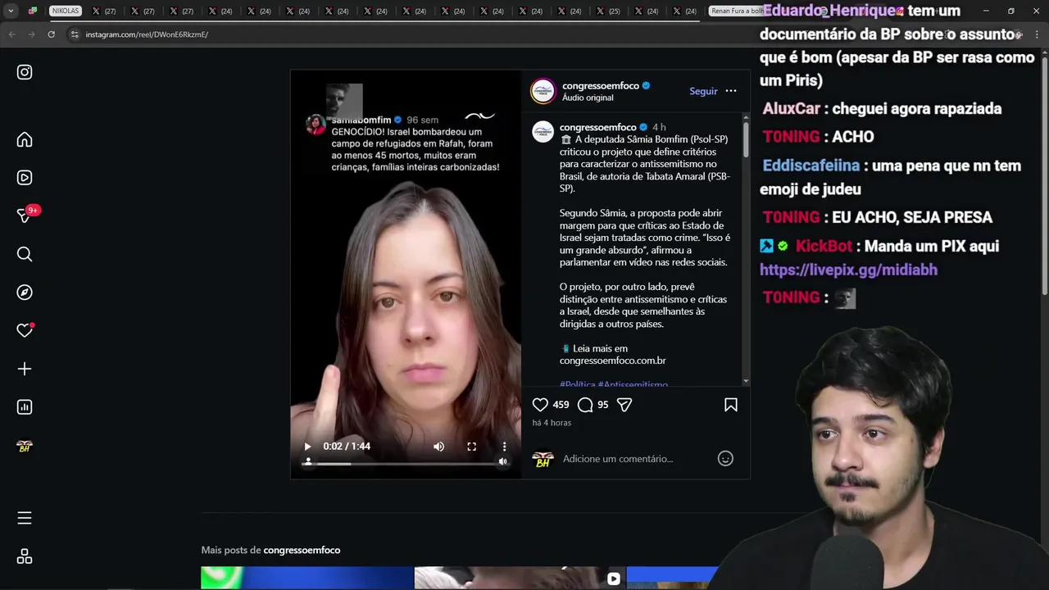The height and width of the screenshot is (590, 1049).
Task: Click the caption scrollbar thumb
Action: (746, 140)
